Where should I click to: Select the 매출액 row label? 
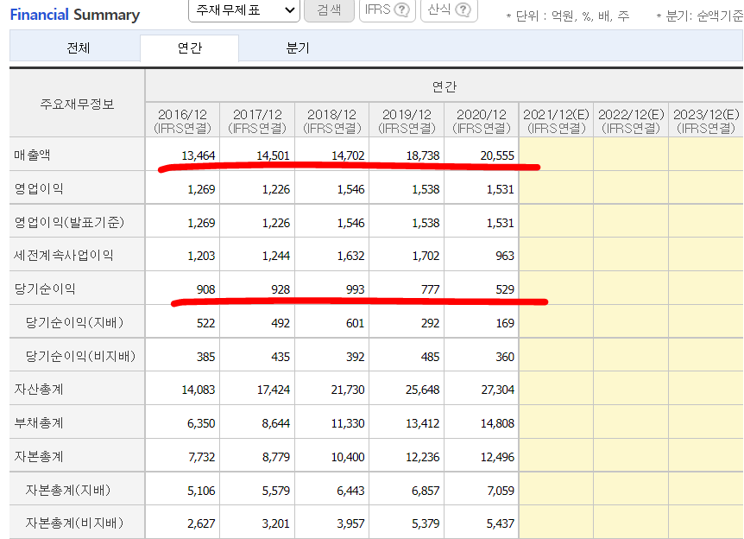coord(32,155)
